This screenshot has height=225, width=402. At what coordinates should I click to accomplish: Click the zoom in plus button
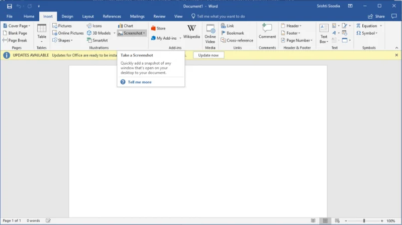(x=382, y=220)
